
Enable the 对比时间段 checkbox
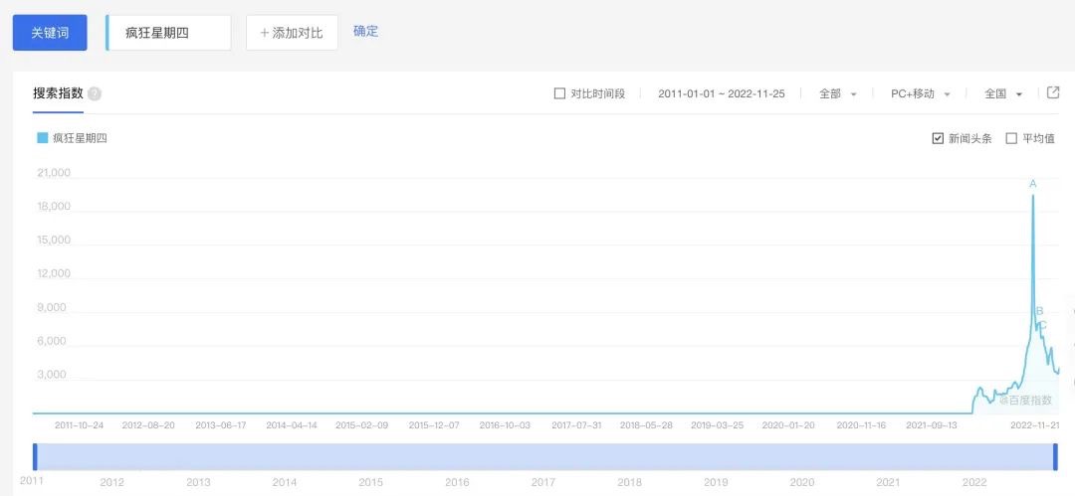click(x=559, y=93)
